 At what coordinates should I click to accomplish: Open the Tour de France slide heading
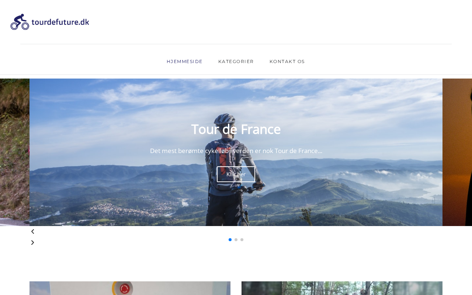(x=236, y=129)
